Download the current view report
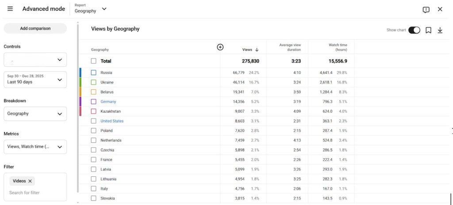The height and width of the screenshot is (205, 453). (x=440, y=30)
